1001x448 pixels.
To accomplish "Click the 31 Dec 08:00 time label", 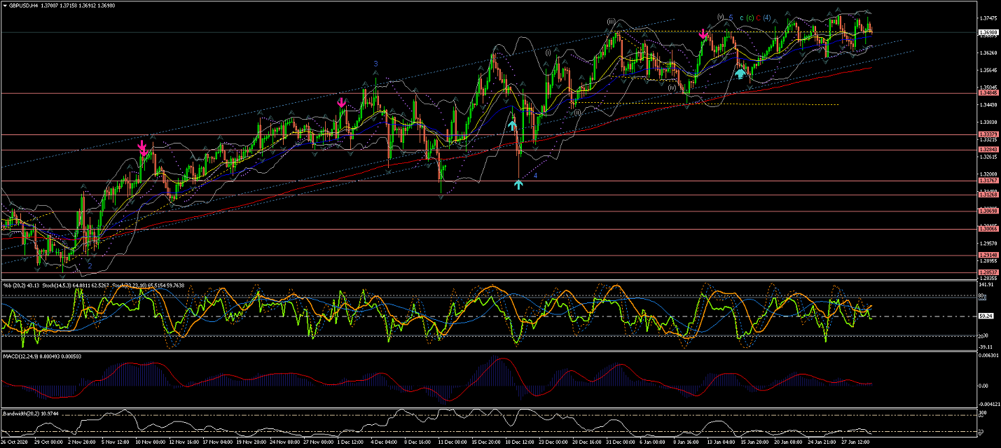I will click(621, 442).
